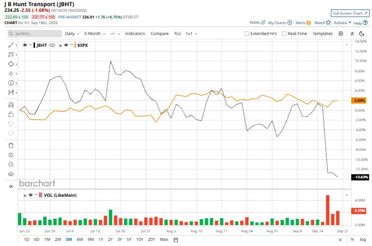Open the Daily interval dropdown
Screen dimensions: 372x246
point(72,34)
